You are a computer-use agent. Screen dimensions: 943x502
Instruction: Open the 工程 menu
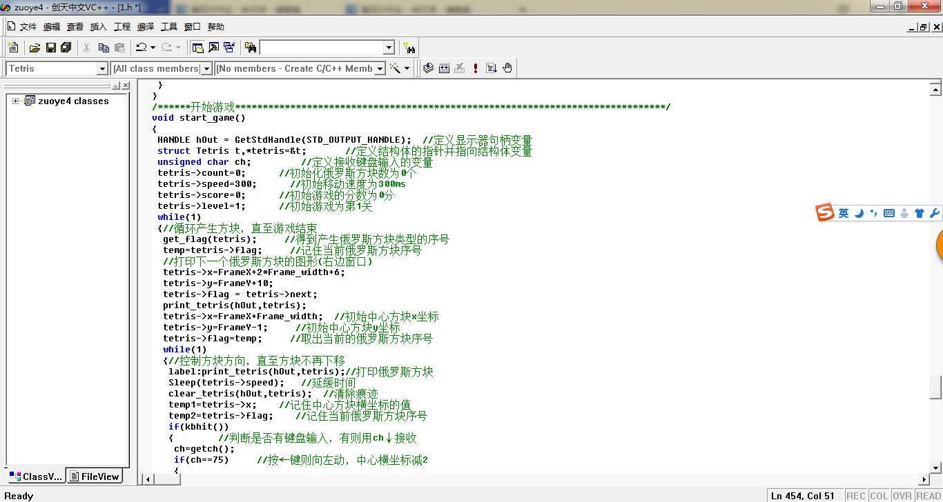click(x=122, y=27)
